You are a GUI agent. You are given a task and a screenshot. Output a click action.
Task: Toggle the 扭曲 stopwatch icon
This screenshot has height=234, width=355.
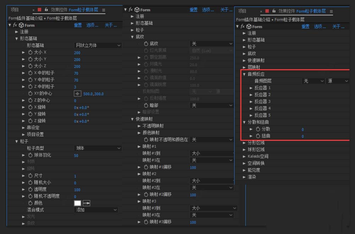[x=258, y=136]
